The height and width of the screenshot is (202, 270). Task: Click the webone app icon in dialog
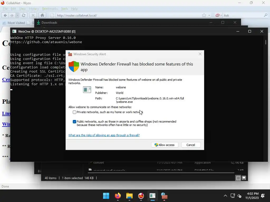coord(87,89)
